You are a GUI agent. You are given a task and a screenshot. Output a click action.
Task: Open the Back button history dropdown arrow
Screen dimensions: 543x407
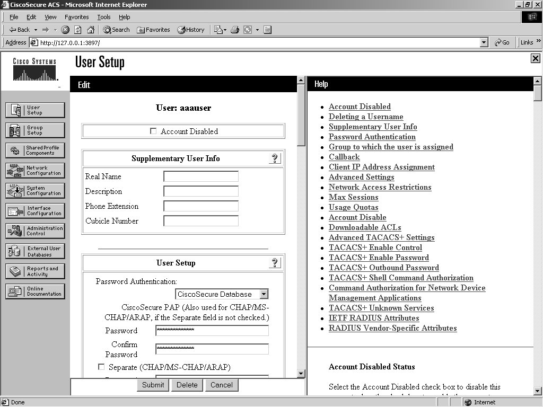point(36,30)
